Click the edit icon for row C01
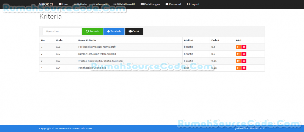Image resolution: width=304 pixels, height=132 pixels. click(x=238, y=47)
